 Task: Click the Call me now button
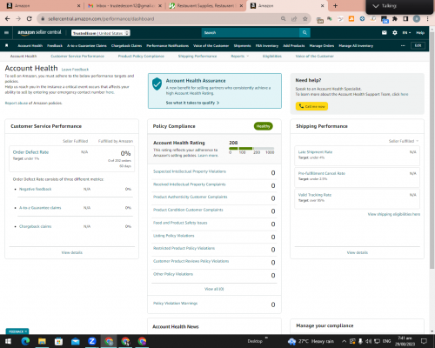tap(311, 106)
